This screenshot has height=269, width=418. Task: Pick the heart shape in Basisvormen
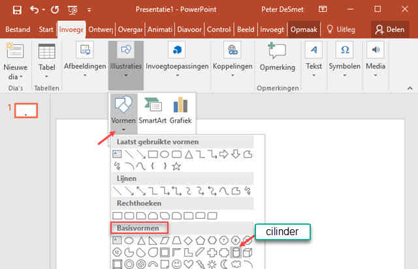189,264
